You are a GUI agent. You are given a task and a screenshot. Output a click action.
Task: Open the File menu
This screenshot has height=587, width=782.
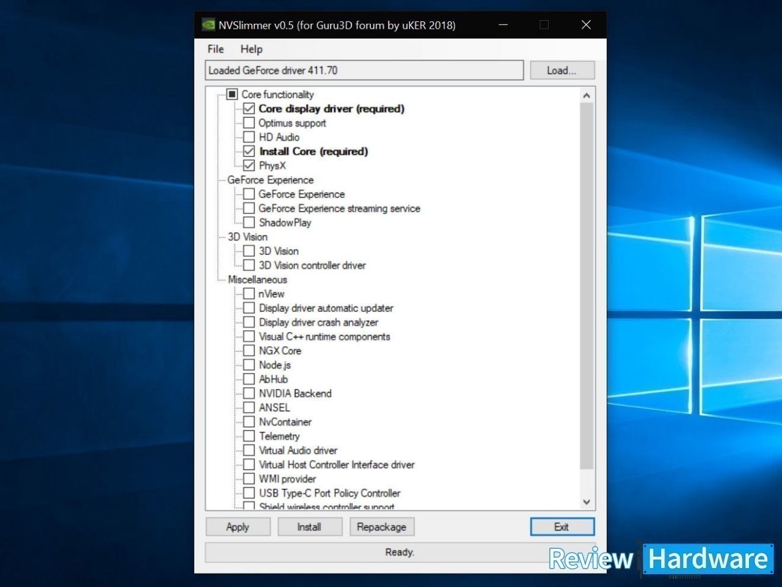click(216, 50)
